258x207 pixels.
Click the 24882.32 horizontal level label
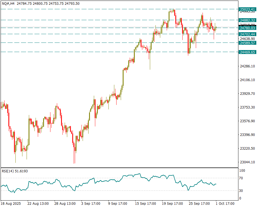point(247,20)
